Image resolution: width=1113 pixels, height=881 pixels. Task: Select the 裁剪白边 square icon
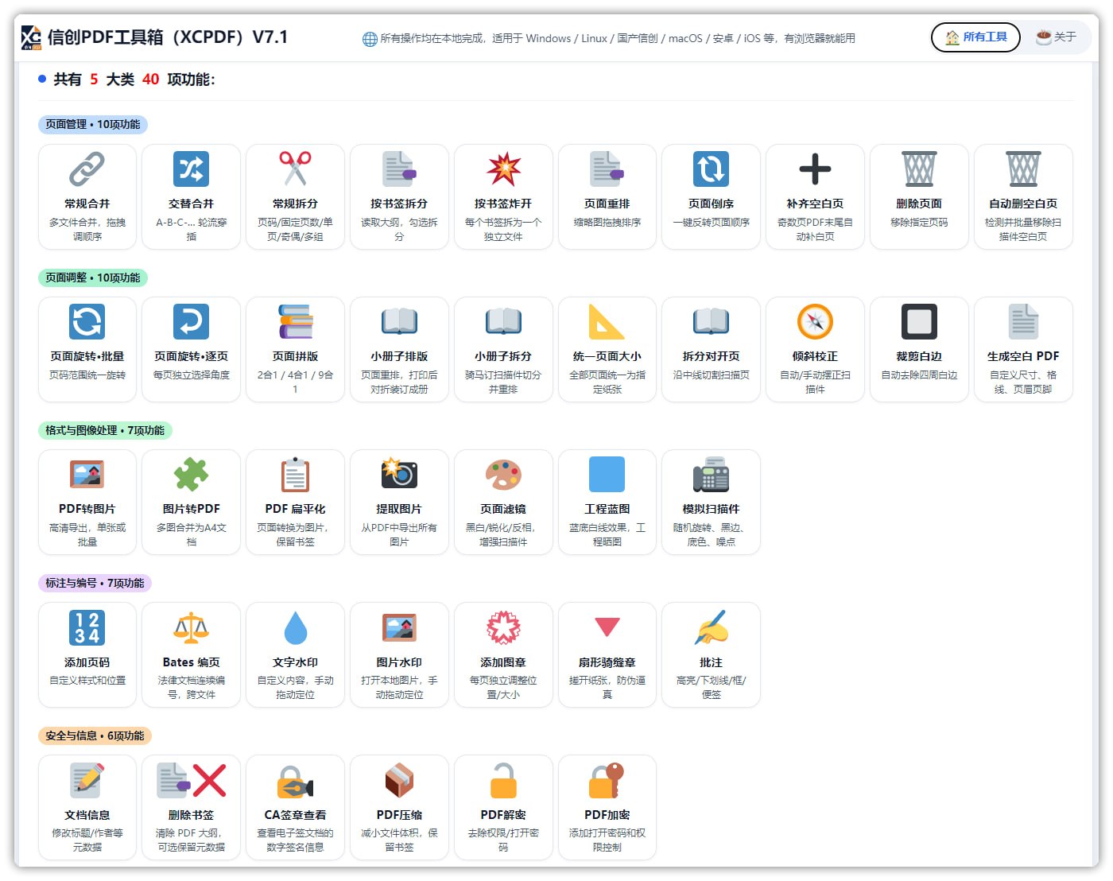(919, 322)
